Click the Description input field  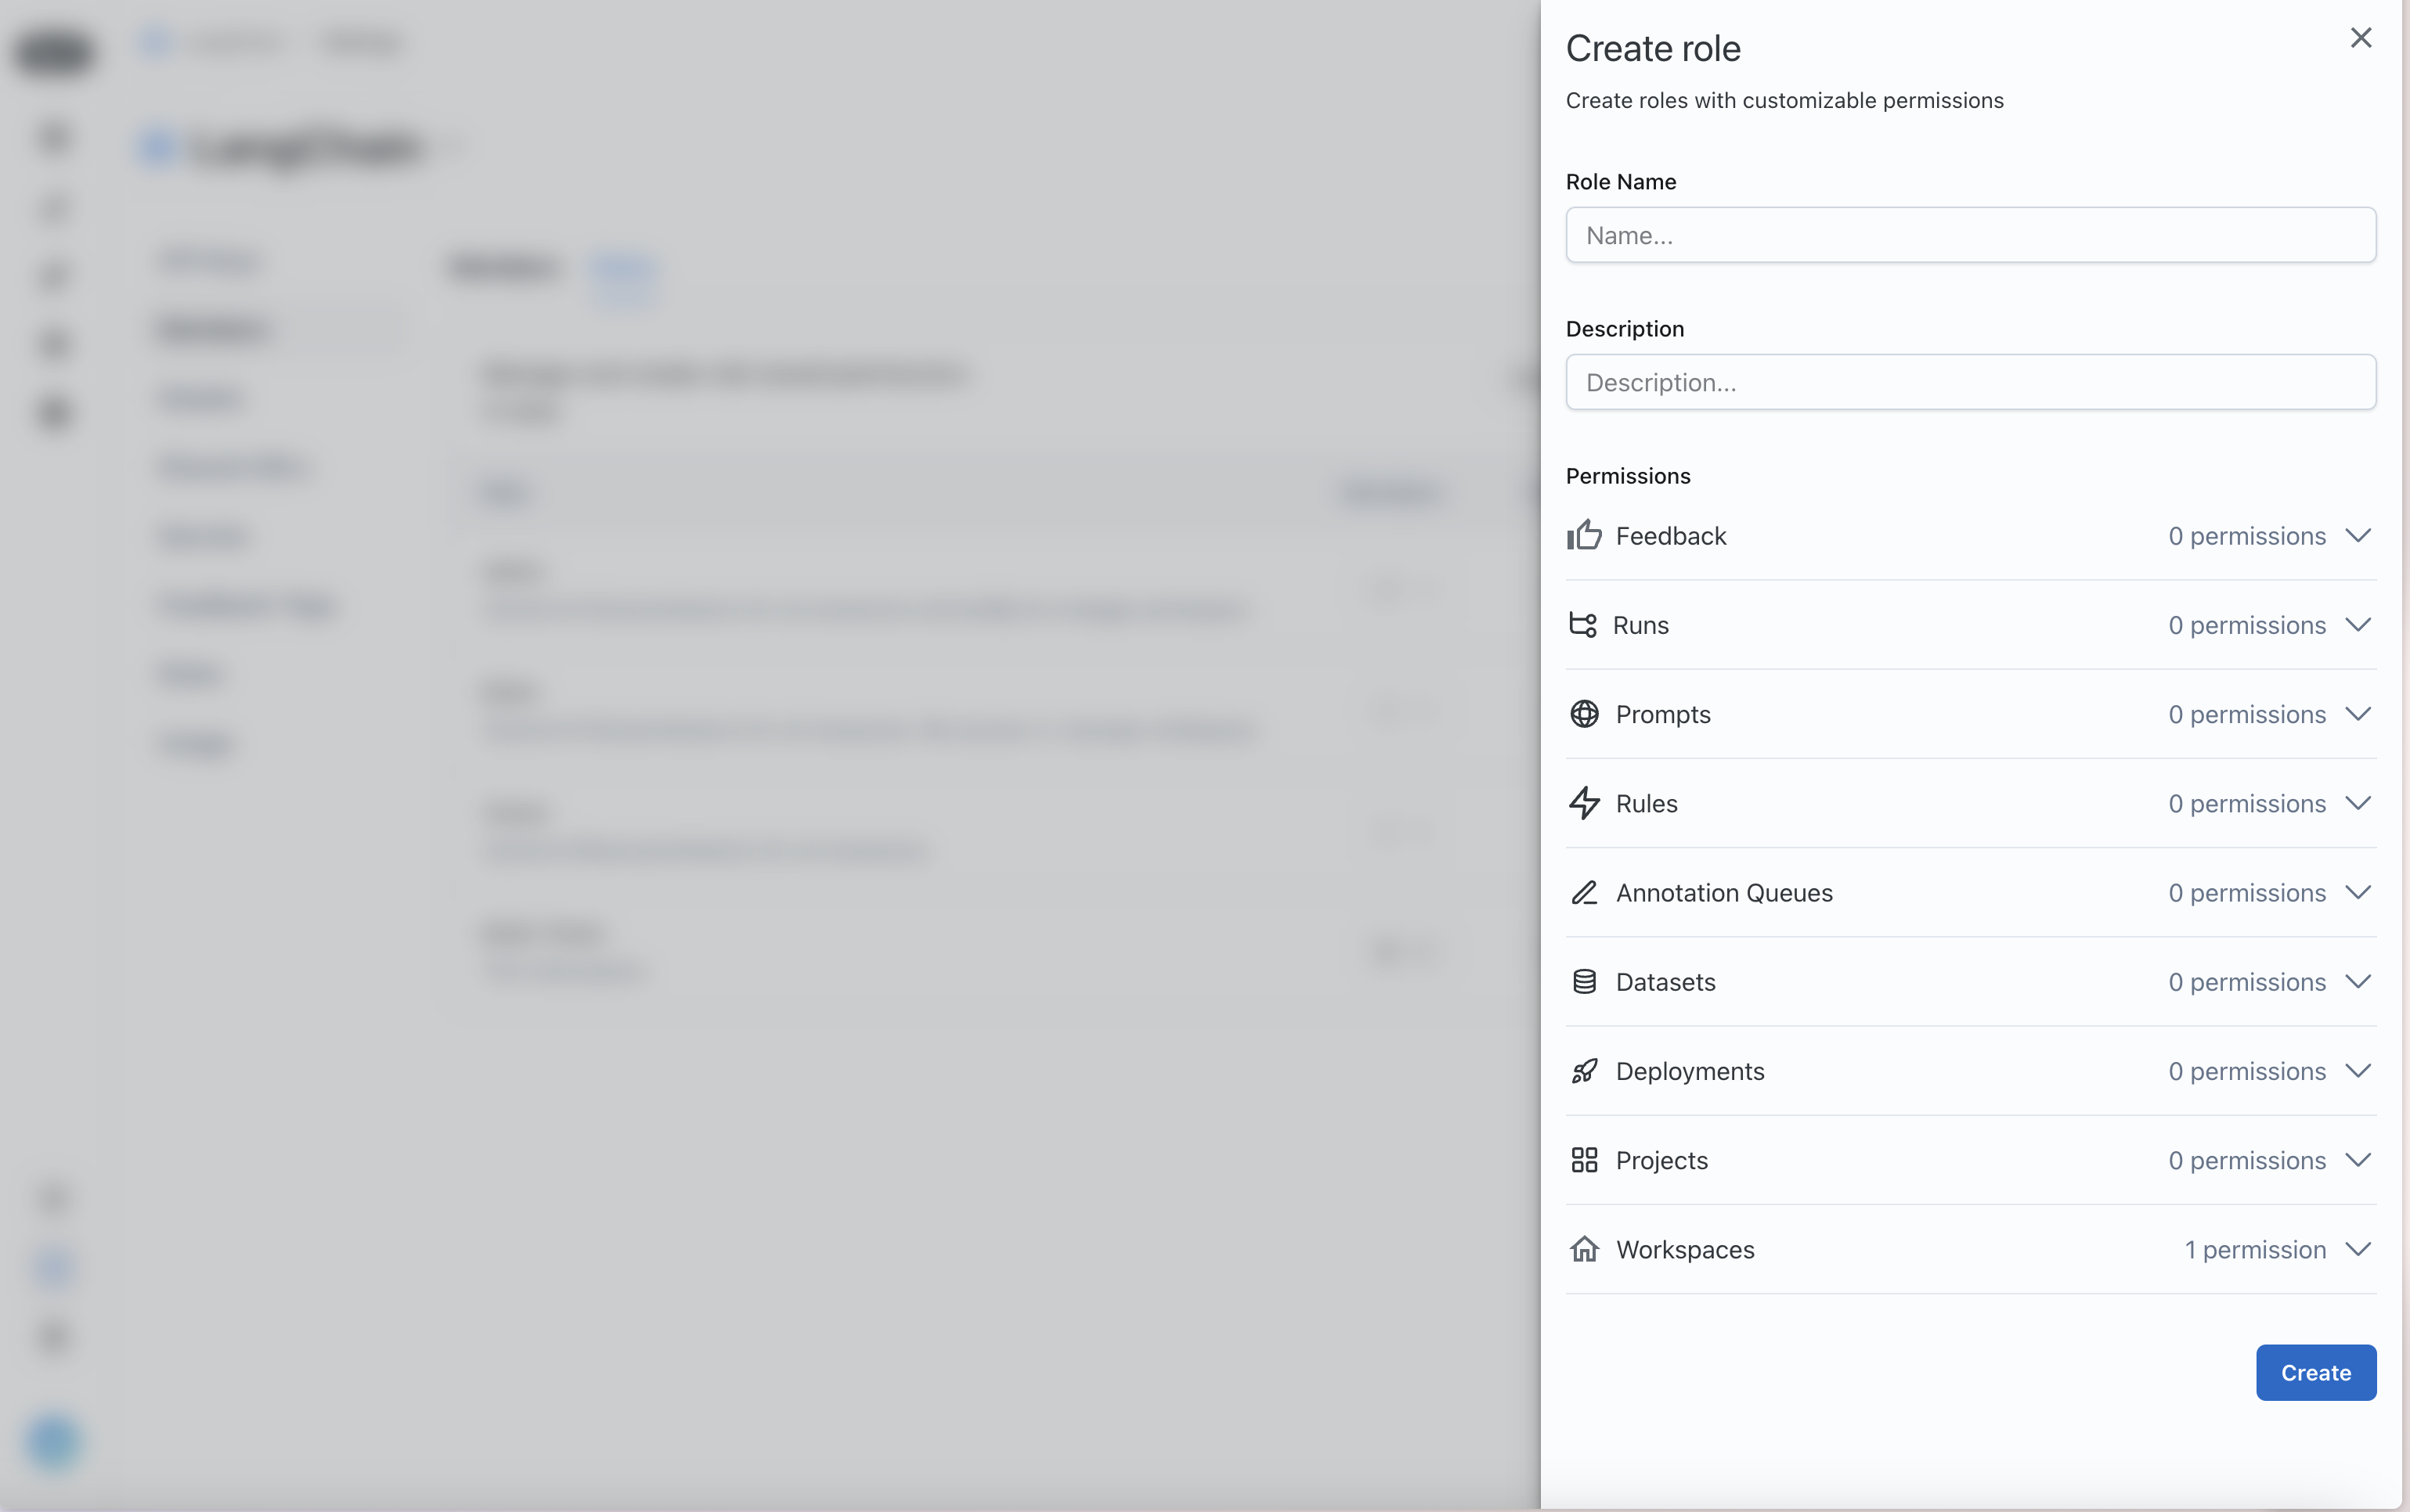1971,381
